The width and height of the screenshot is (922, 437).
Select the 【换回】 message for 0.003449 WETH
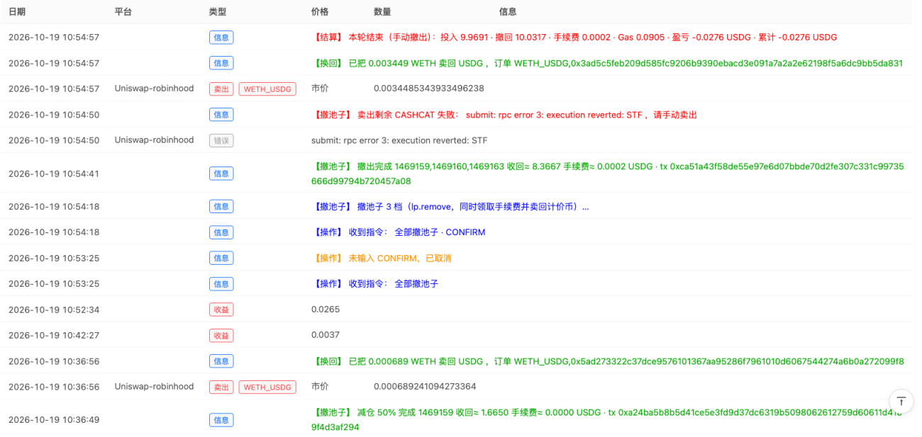tap(607, 63)
